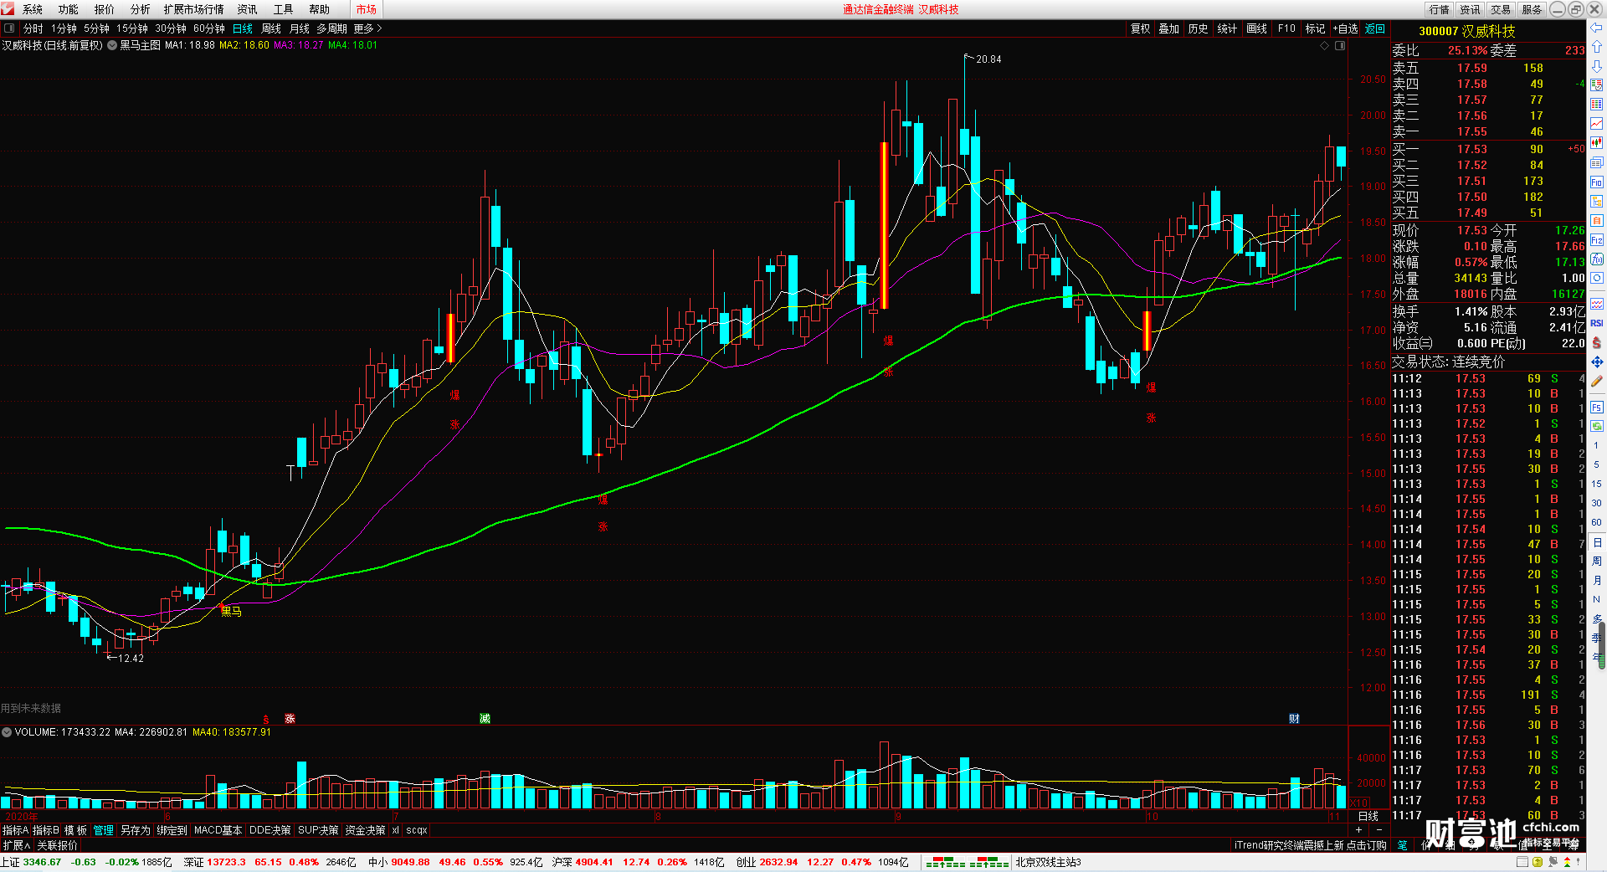Expand the 黑马主图 indicator dropdown arrow
1607x872 pixels.
coord(112,45)
